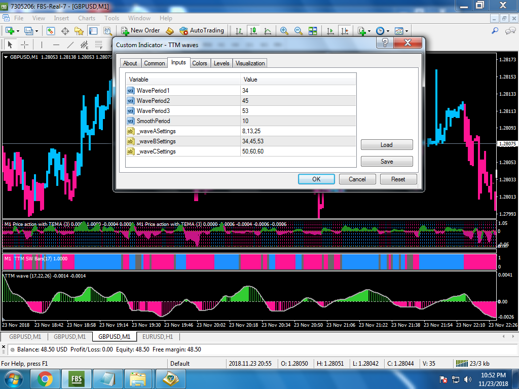519x389 pixels.
Task: Open the chat bubbles icon
Action: [510, 31]
